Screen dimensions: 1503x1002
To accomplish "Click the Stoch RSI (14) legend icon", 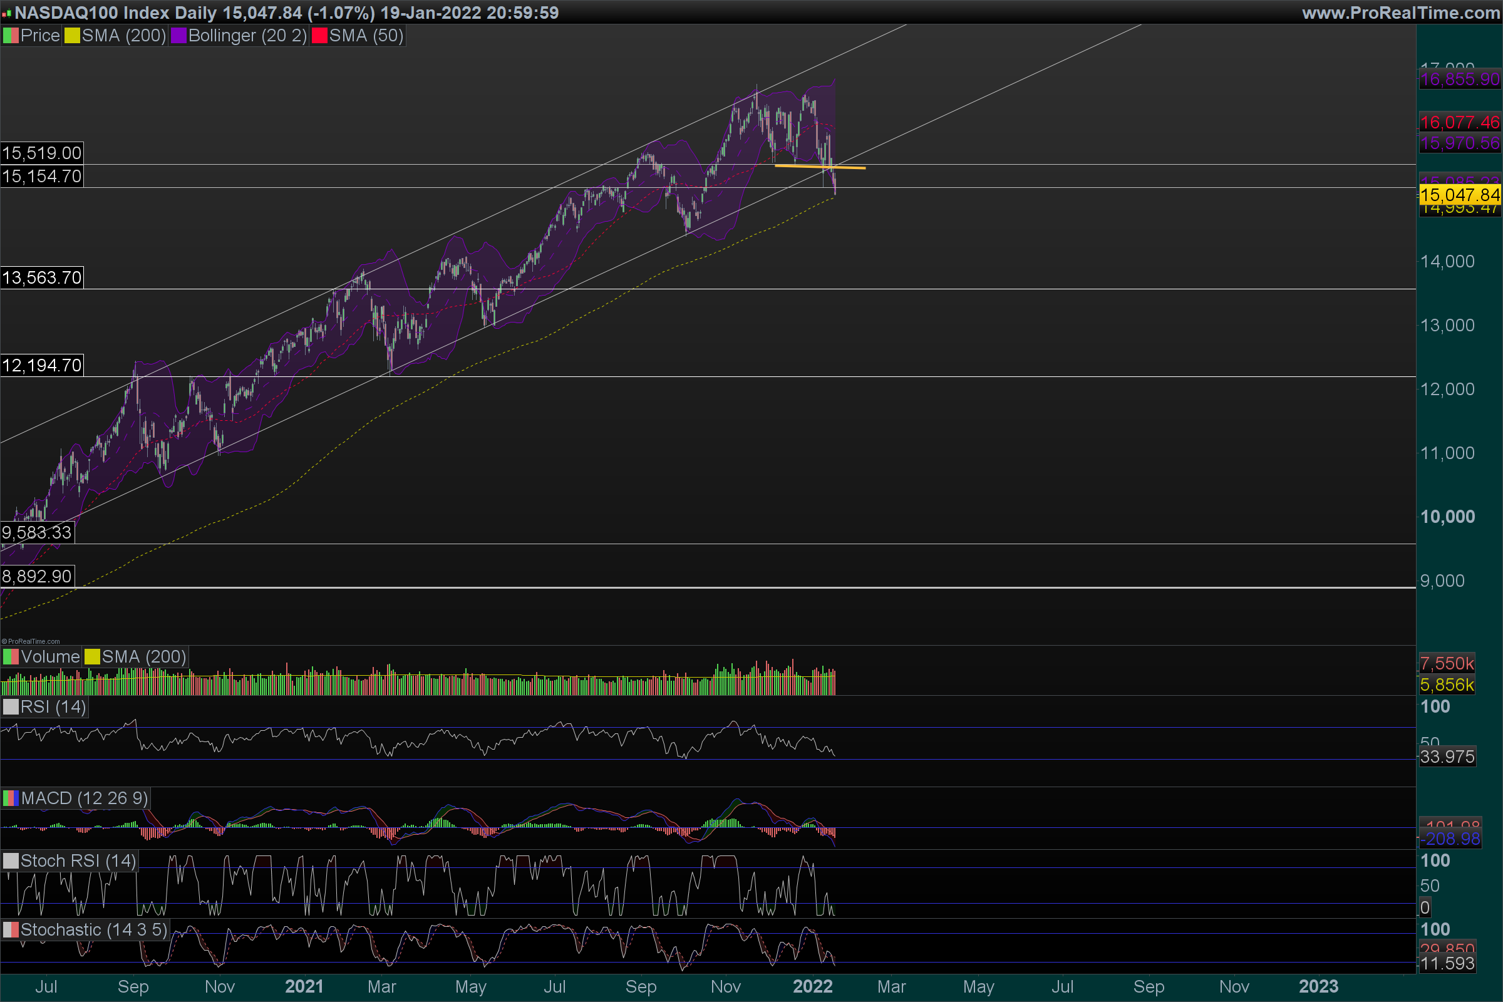I will point(10,860).
